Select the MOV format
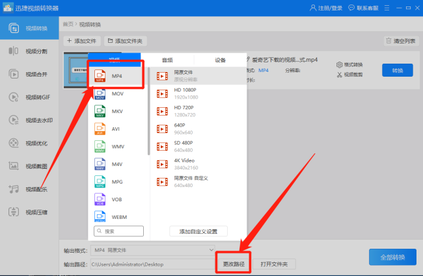Screen dimensions: 423x276 (117, 94)
